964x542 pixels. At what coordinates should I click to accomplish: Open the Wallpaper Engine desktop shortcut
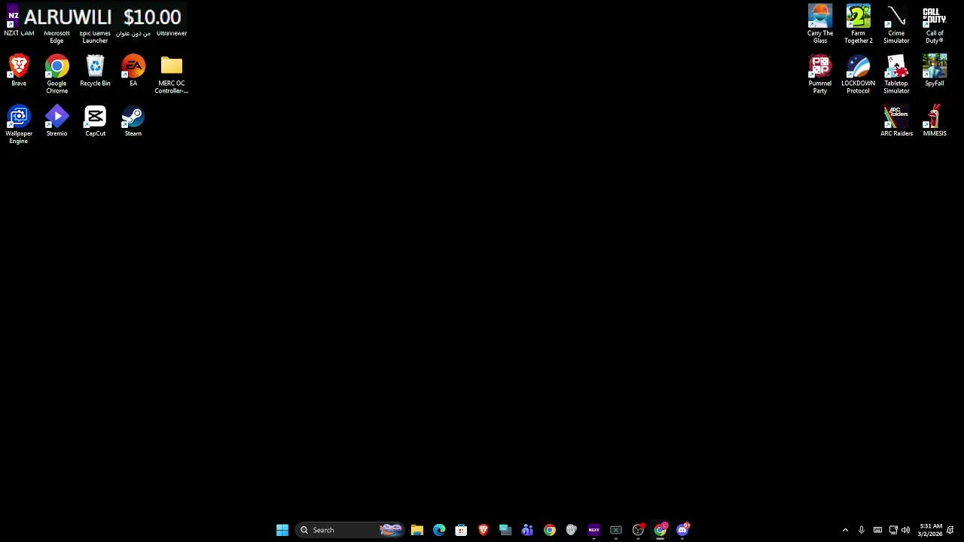[x=19, y=124]
